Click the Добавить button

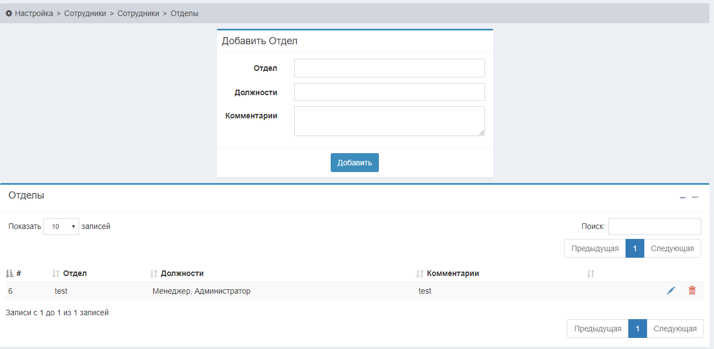(355, 163)
